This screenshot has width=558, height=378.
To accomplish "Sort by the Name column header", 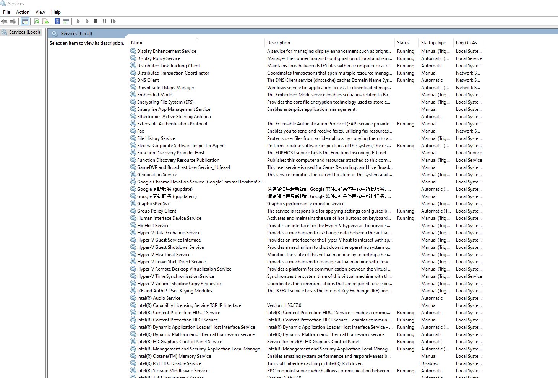I will (197, 43).
